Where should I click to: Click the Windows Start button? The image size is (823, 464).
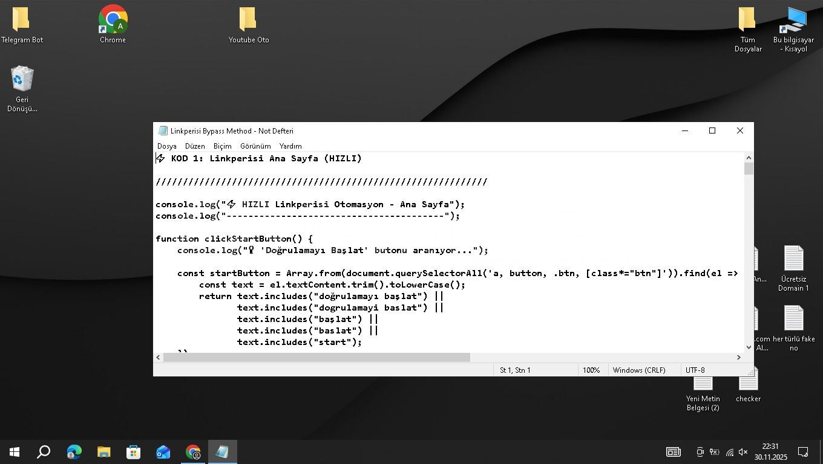[x=15, y=452]
